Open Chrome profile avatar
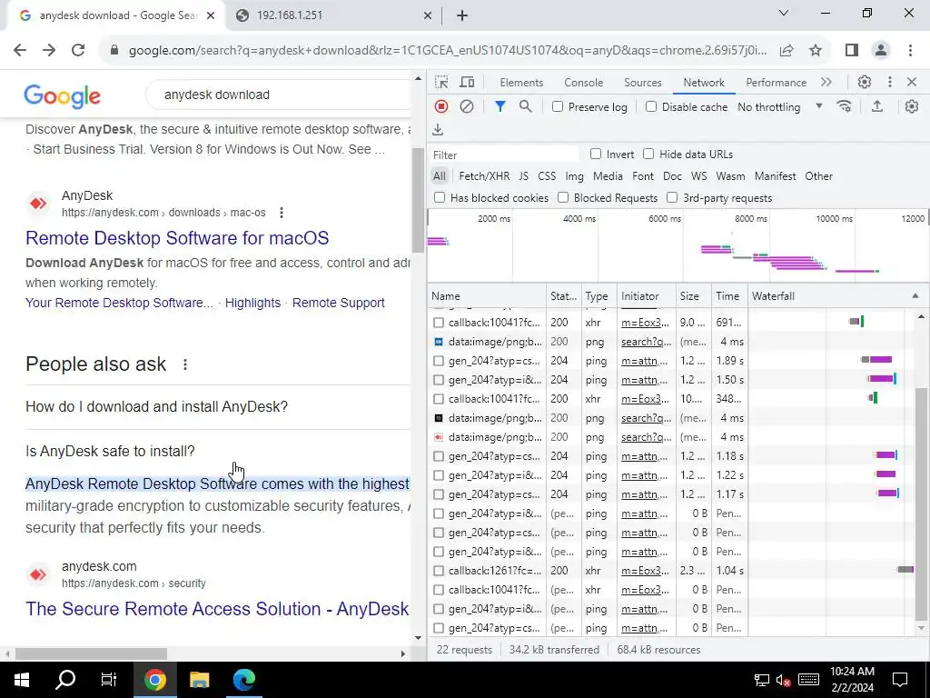 (881, 51)
